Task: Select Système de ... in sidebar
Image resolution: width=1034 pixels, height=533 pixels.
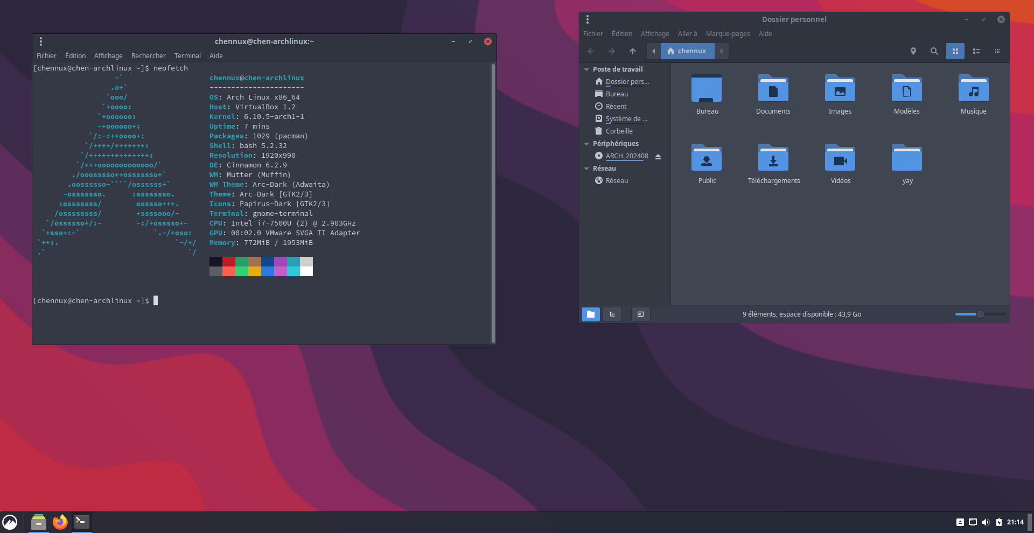Action: coord(626,119)
